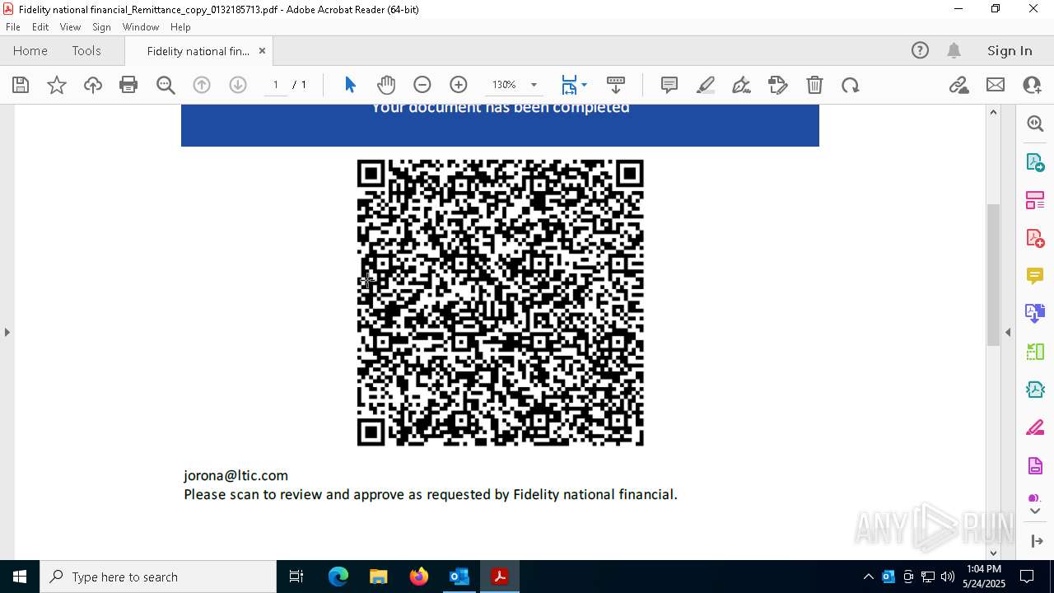Open the File menu

click(13, 27)
